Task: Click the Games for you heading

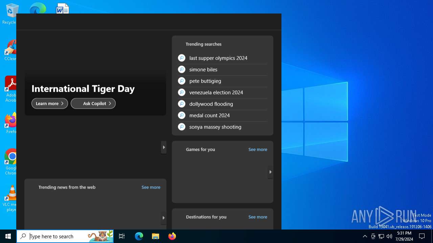Action: 200,150
